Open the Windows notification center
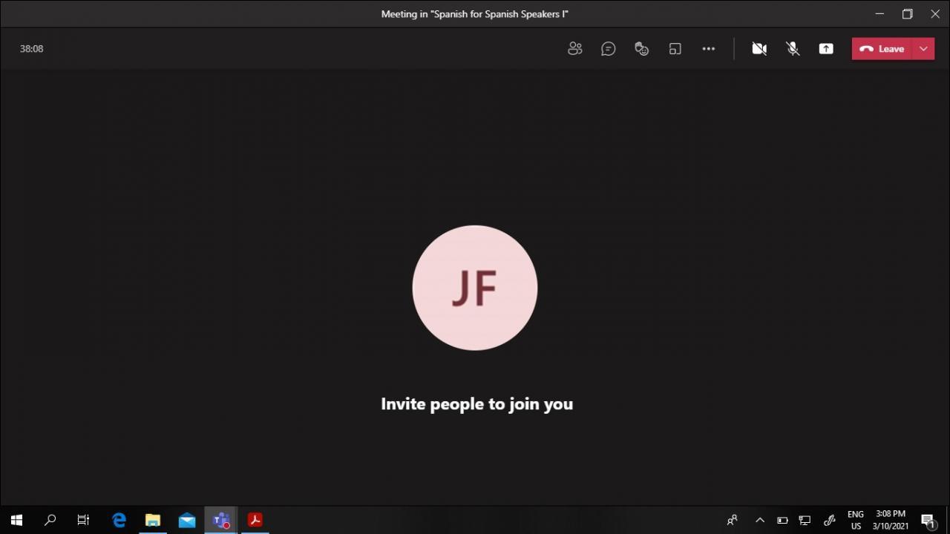Image resolution: width=950 pixels, height=534 pixels. (927, 520)
